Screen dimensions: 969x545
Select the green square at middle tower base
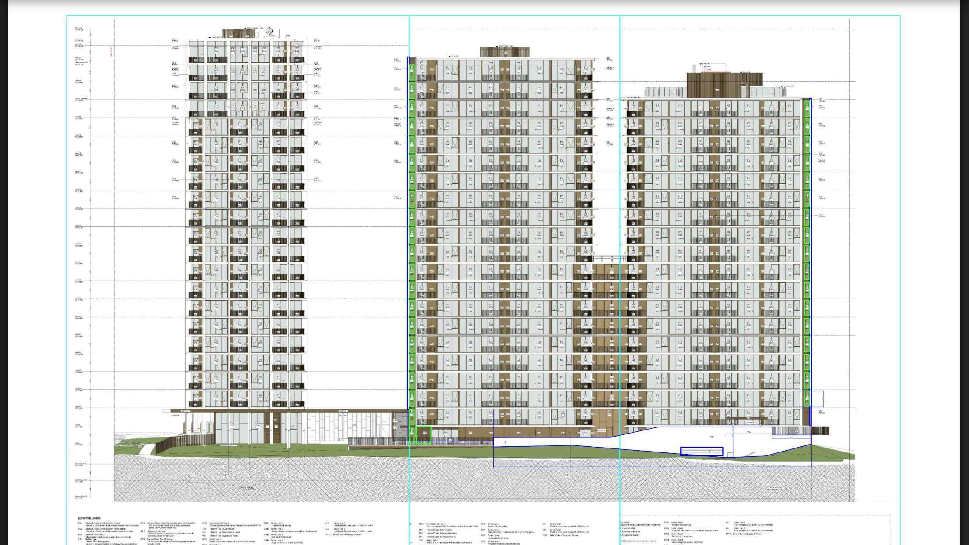[423, 435]
